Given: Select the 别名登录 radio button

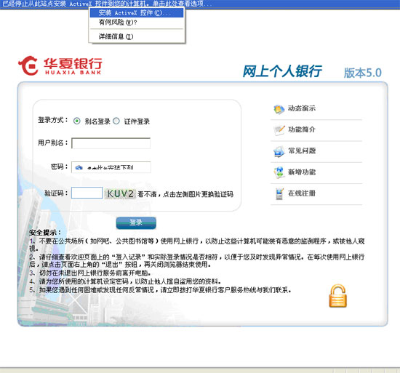Looking at the screenshot, I should 77,121.
